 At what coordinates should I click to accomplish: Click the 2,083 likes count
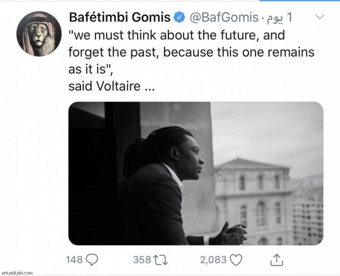point(213,260)
